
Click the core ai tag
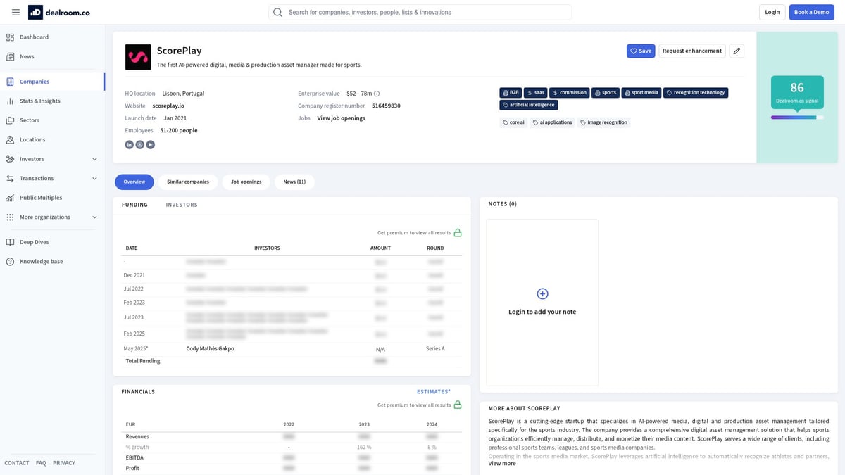click(x=514, y=122)
